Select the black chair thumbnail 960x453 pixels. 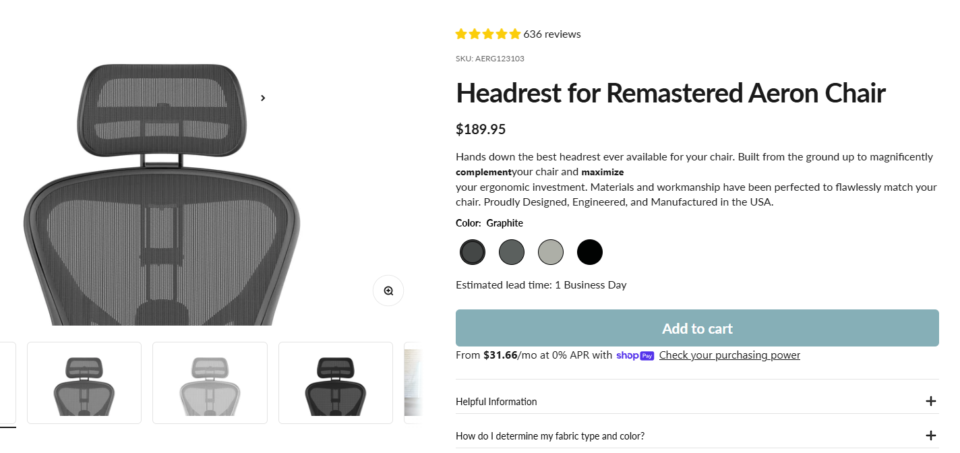[x=336, y=383]
